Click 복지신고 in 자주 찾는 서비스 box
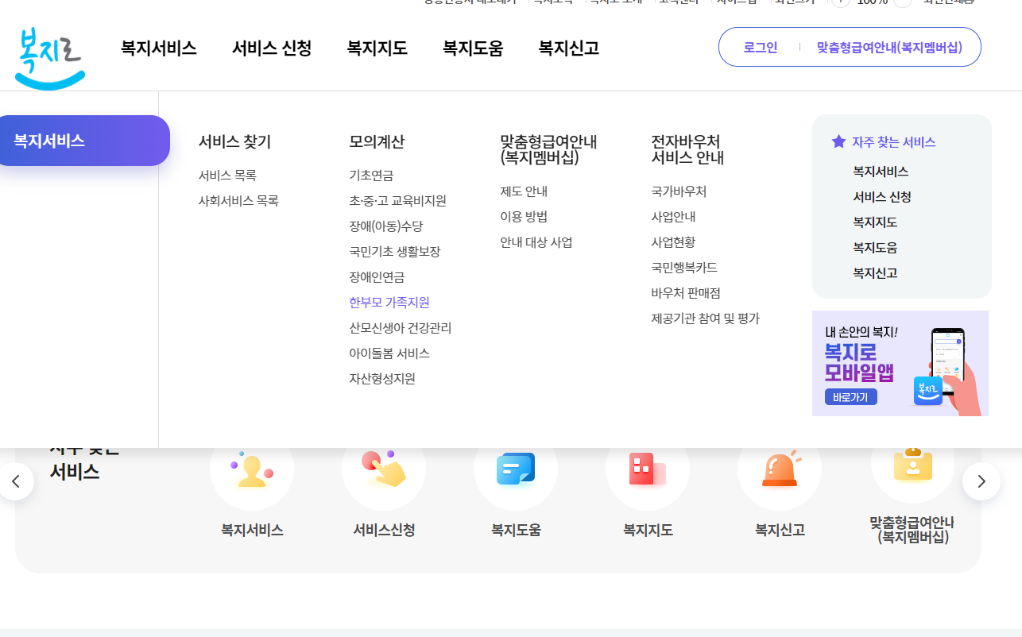Image resolution: width=1022 pixels, height=637 pixels. (x=875, y=272)
